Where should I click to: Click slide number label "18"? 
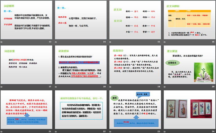click(x=104, y=86)
